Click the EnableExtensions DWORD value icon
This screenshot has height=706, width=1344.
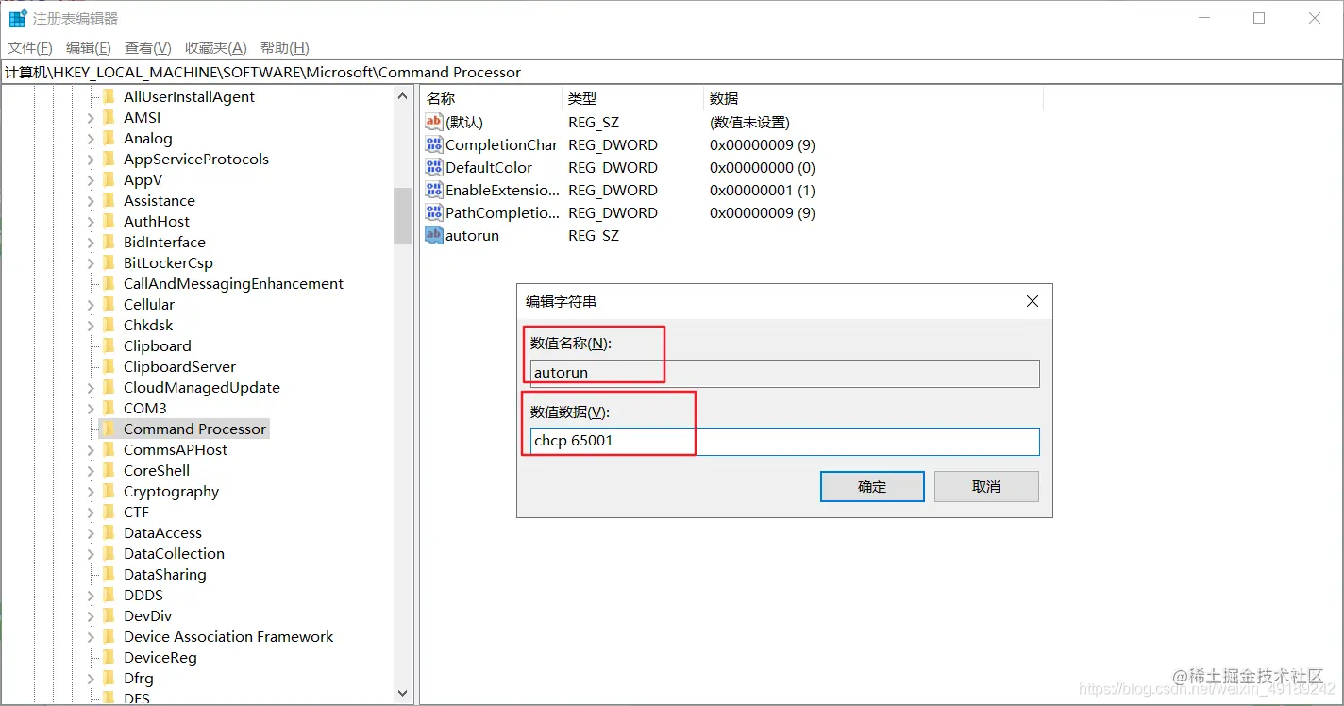click(434, 190)
